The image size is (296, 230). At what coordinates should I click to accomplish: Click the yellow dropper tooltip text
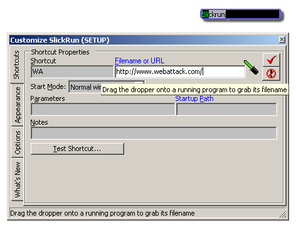pyautogui.click(x=194, y=90)
